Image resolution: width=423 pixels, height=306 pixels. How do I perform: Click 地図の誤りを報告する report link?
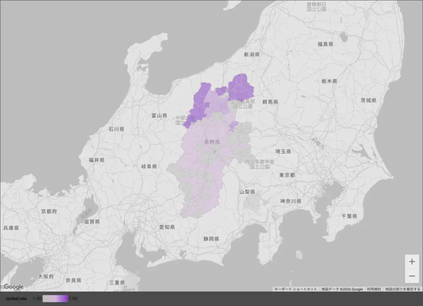(403, 289)
